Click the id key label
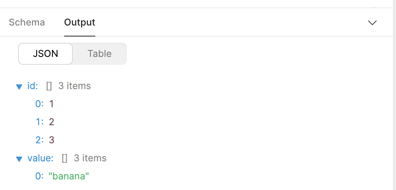The height and width of the screenshot is (190, 396). click(33, 86)
